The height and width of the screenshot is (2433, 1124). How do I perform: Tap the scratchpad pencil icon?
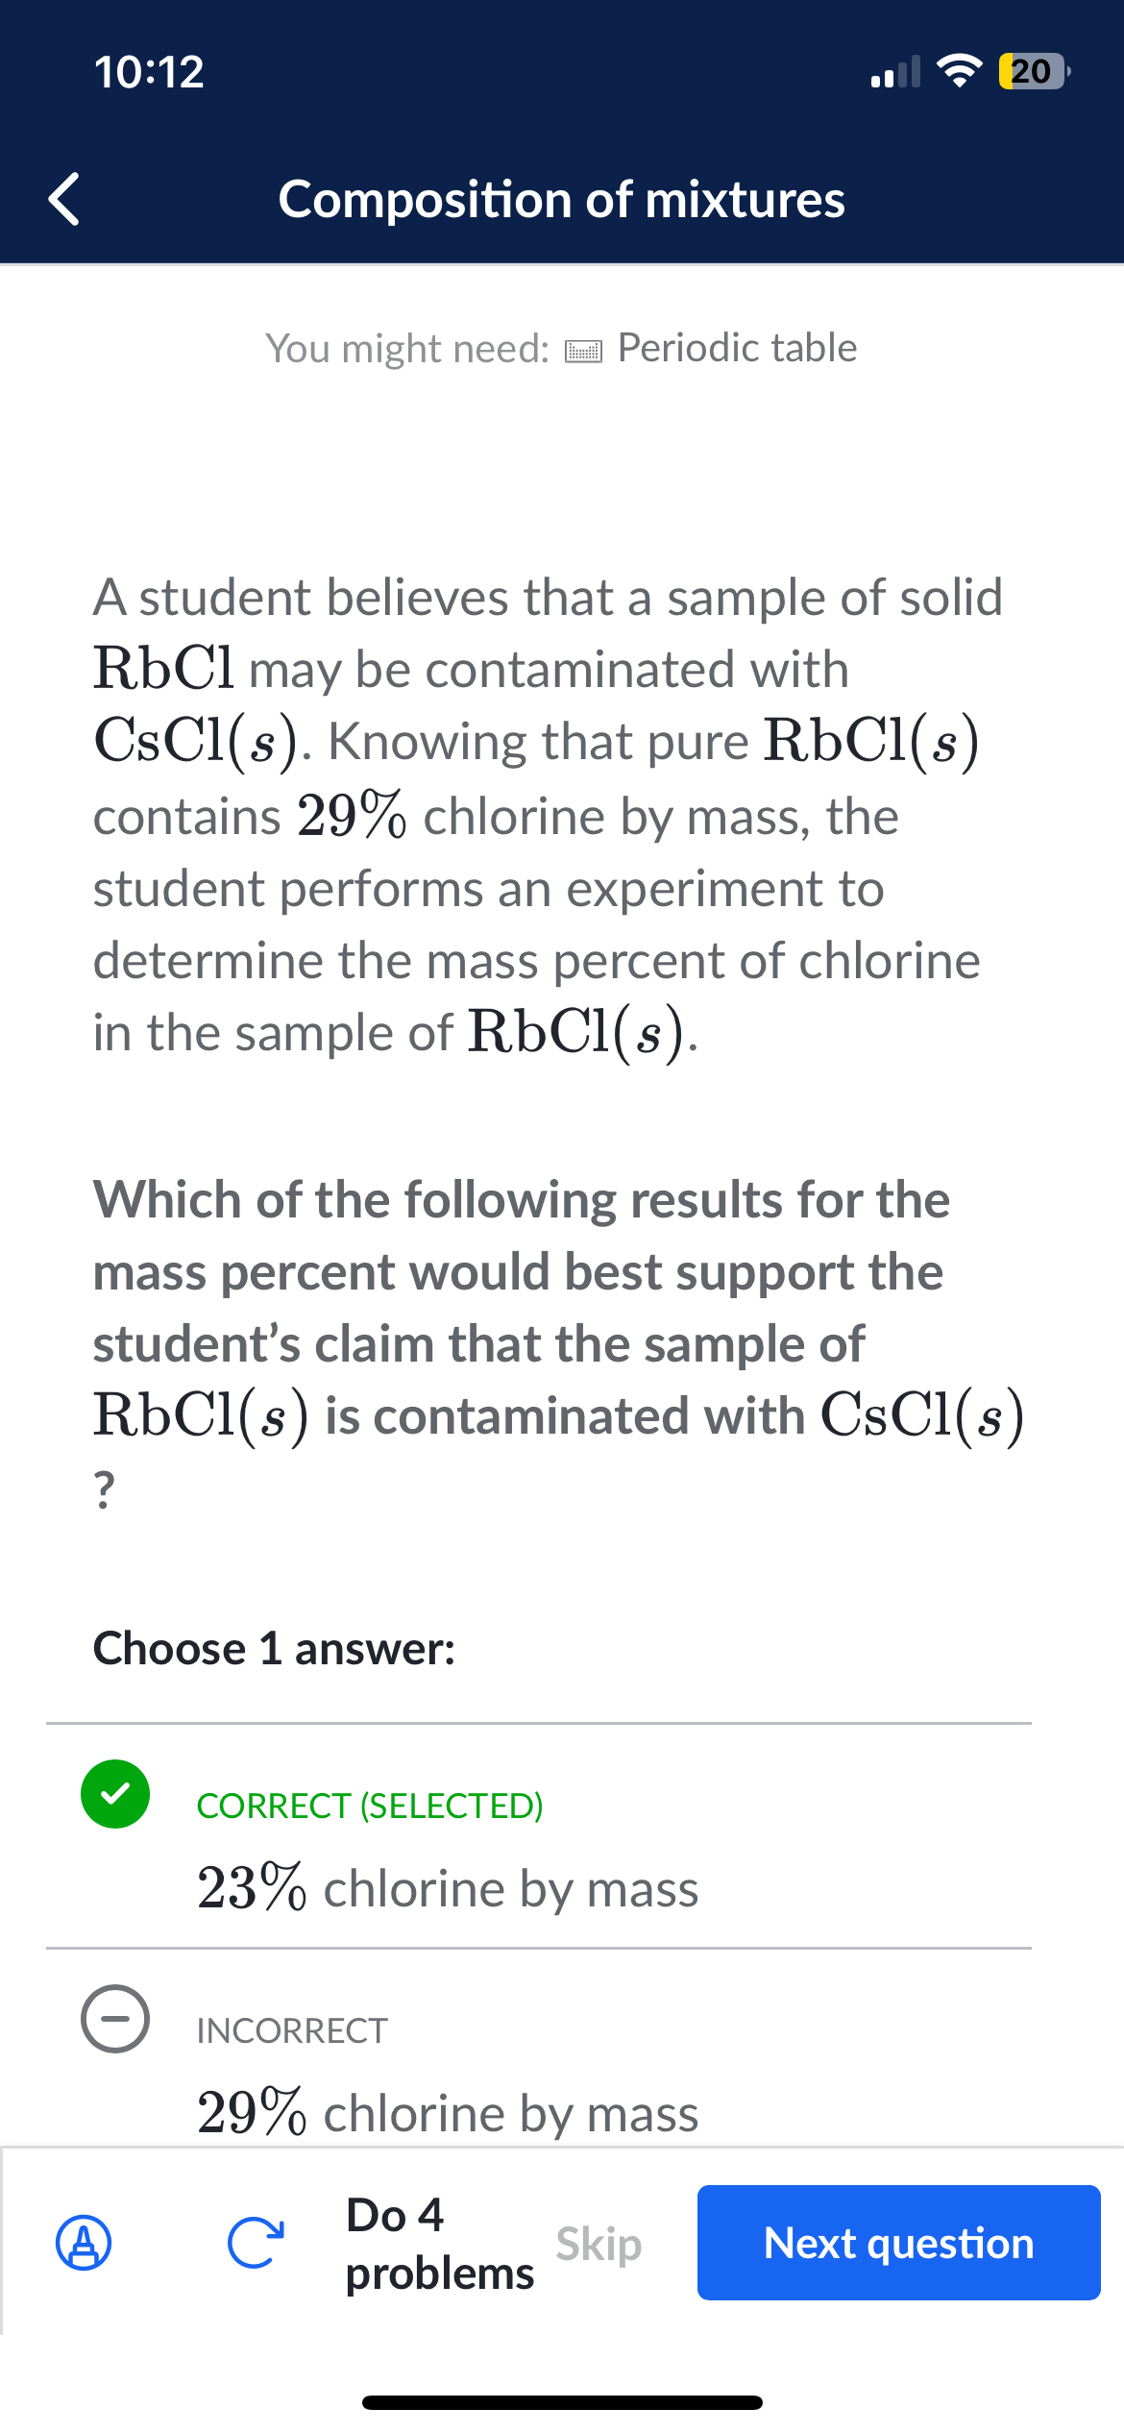(x=85, y=2243)
